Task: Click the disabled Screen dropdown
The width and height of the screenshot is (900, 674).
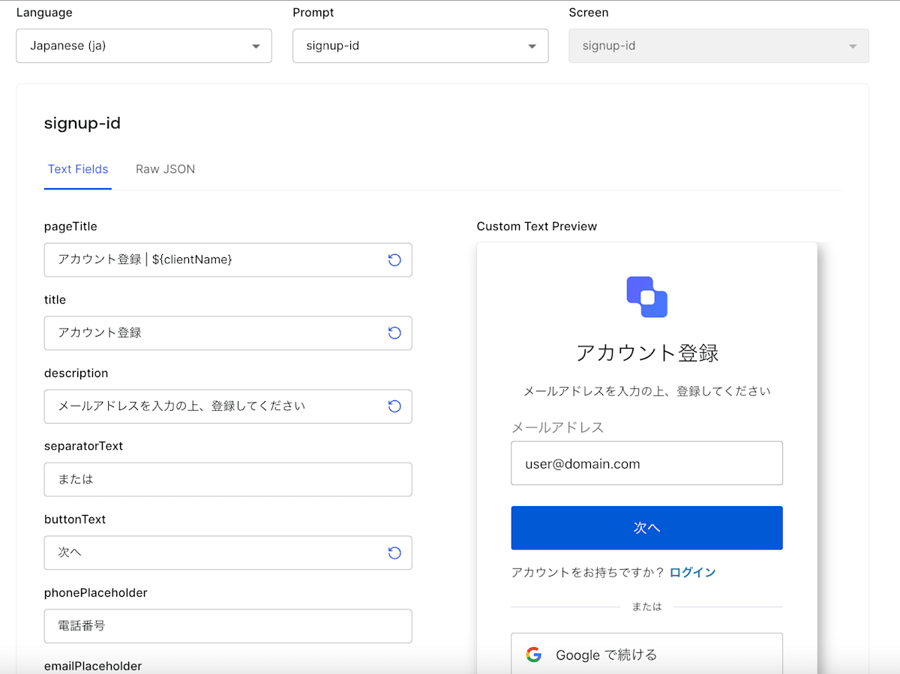Action: [x=718, y=46]
